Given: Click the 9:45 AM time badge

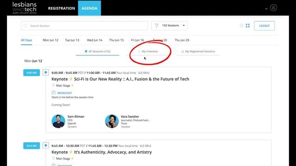Looking at the screenshot, I should 31,146.
